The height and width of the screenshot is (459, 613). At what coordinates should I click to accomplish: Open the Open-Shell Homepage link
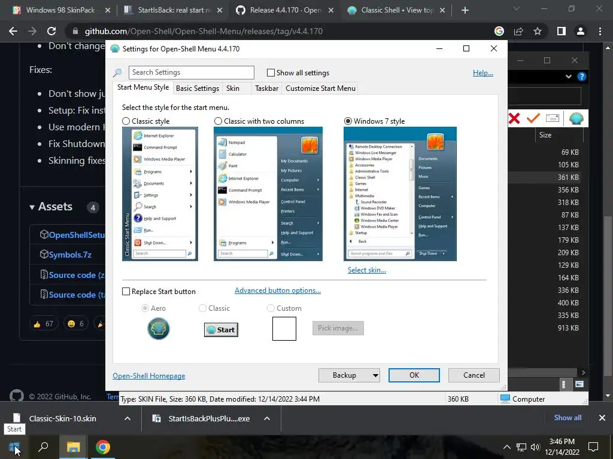pos(149,376)
